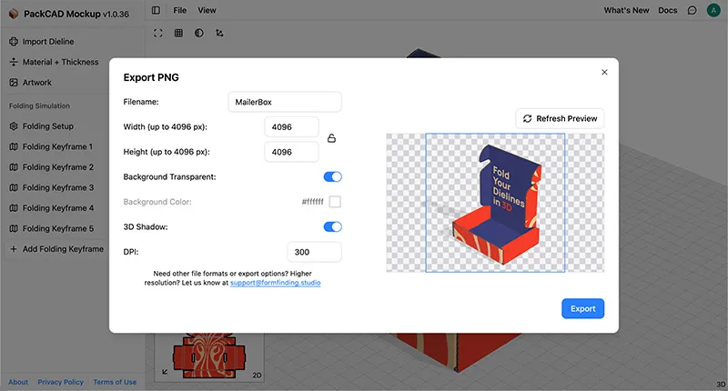Click the Folding Keyframe 3 map icon
This screenshot has width=728, height=391.
(x=14, y=187)
